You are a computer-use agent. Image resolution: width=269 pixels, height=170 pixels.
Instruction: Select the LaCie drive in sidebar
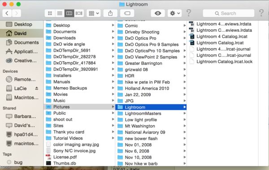point(20,88)
